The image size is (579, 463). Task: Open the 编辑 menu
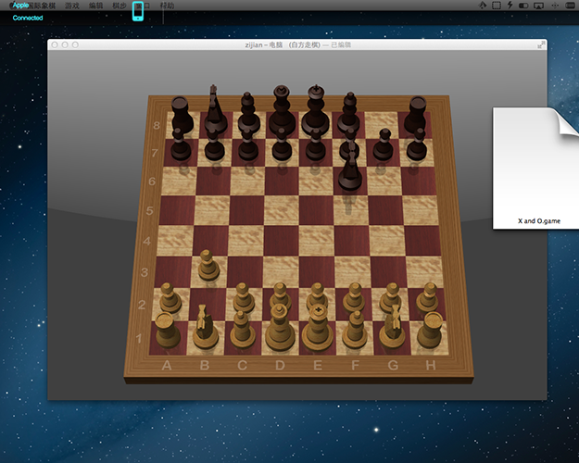pos(96,6)
